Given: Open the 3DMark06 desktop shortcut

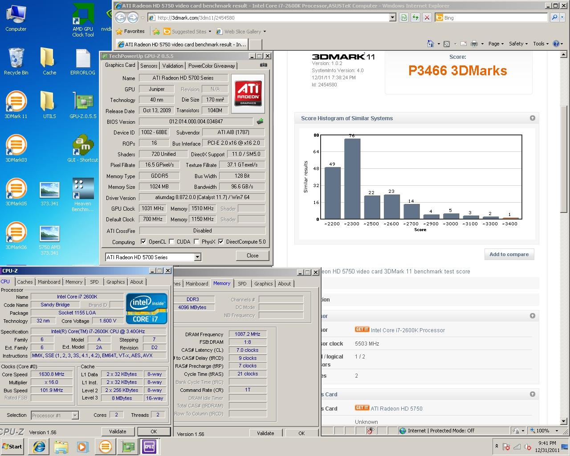Looking at the screenshot, I should point(16,235).
